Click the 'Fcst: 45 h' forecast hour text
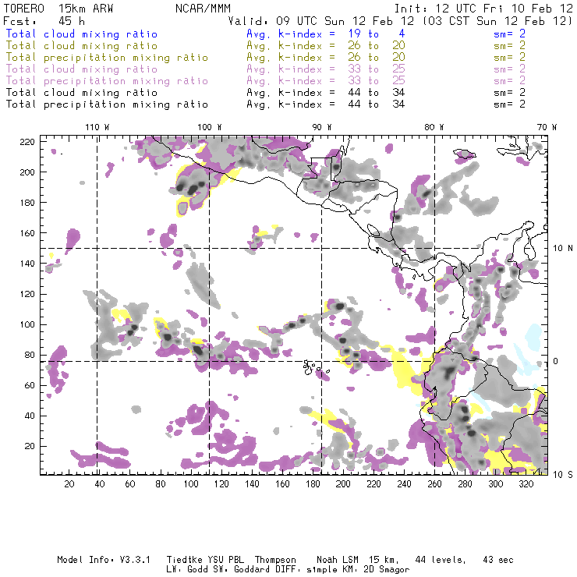Screen dimensions: 577x577 [44, 21]
